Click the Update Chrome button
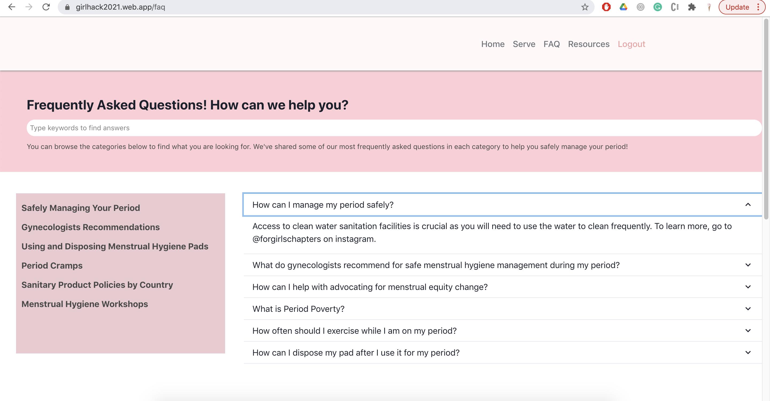 point(737,7)
